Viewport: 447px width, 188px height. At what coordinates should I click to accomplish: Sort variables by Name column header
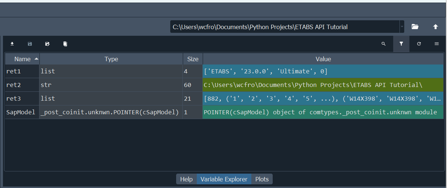point(22,59)
